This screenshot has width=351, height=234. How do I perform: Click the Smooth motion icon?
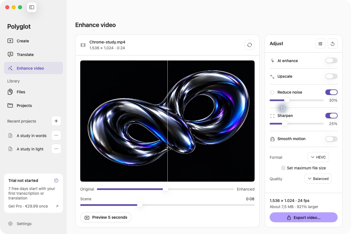click(272, 139)
